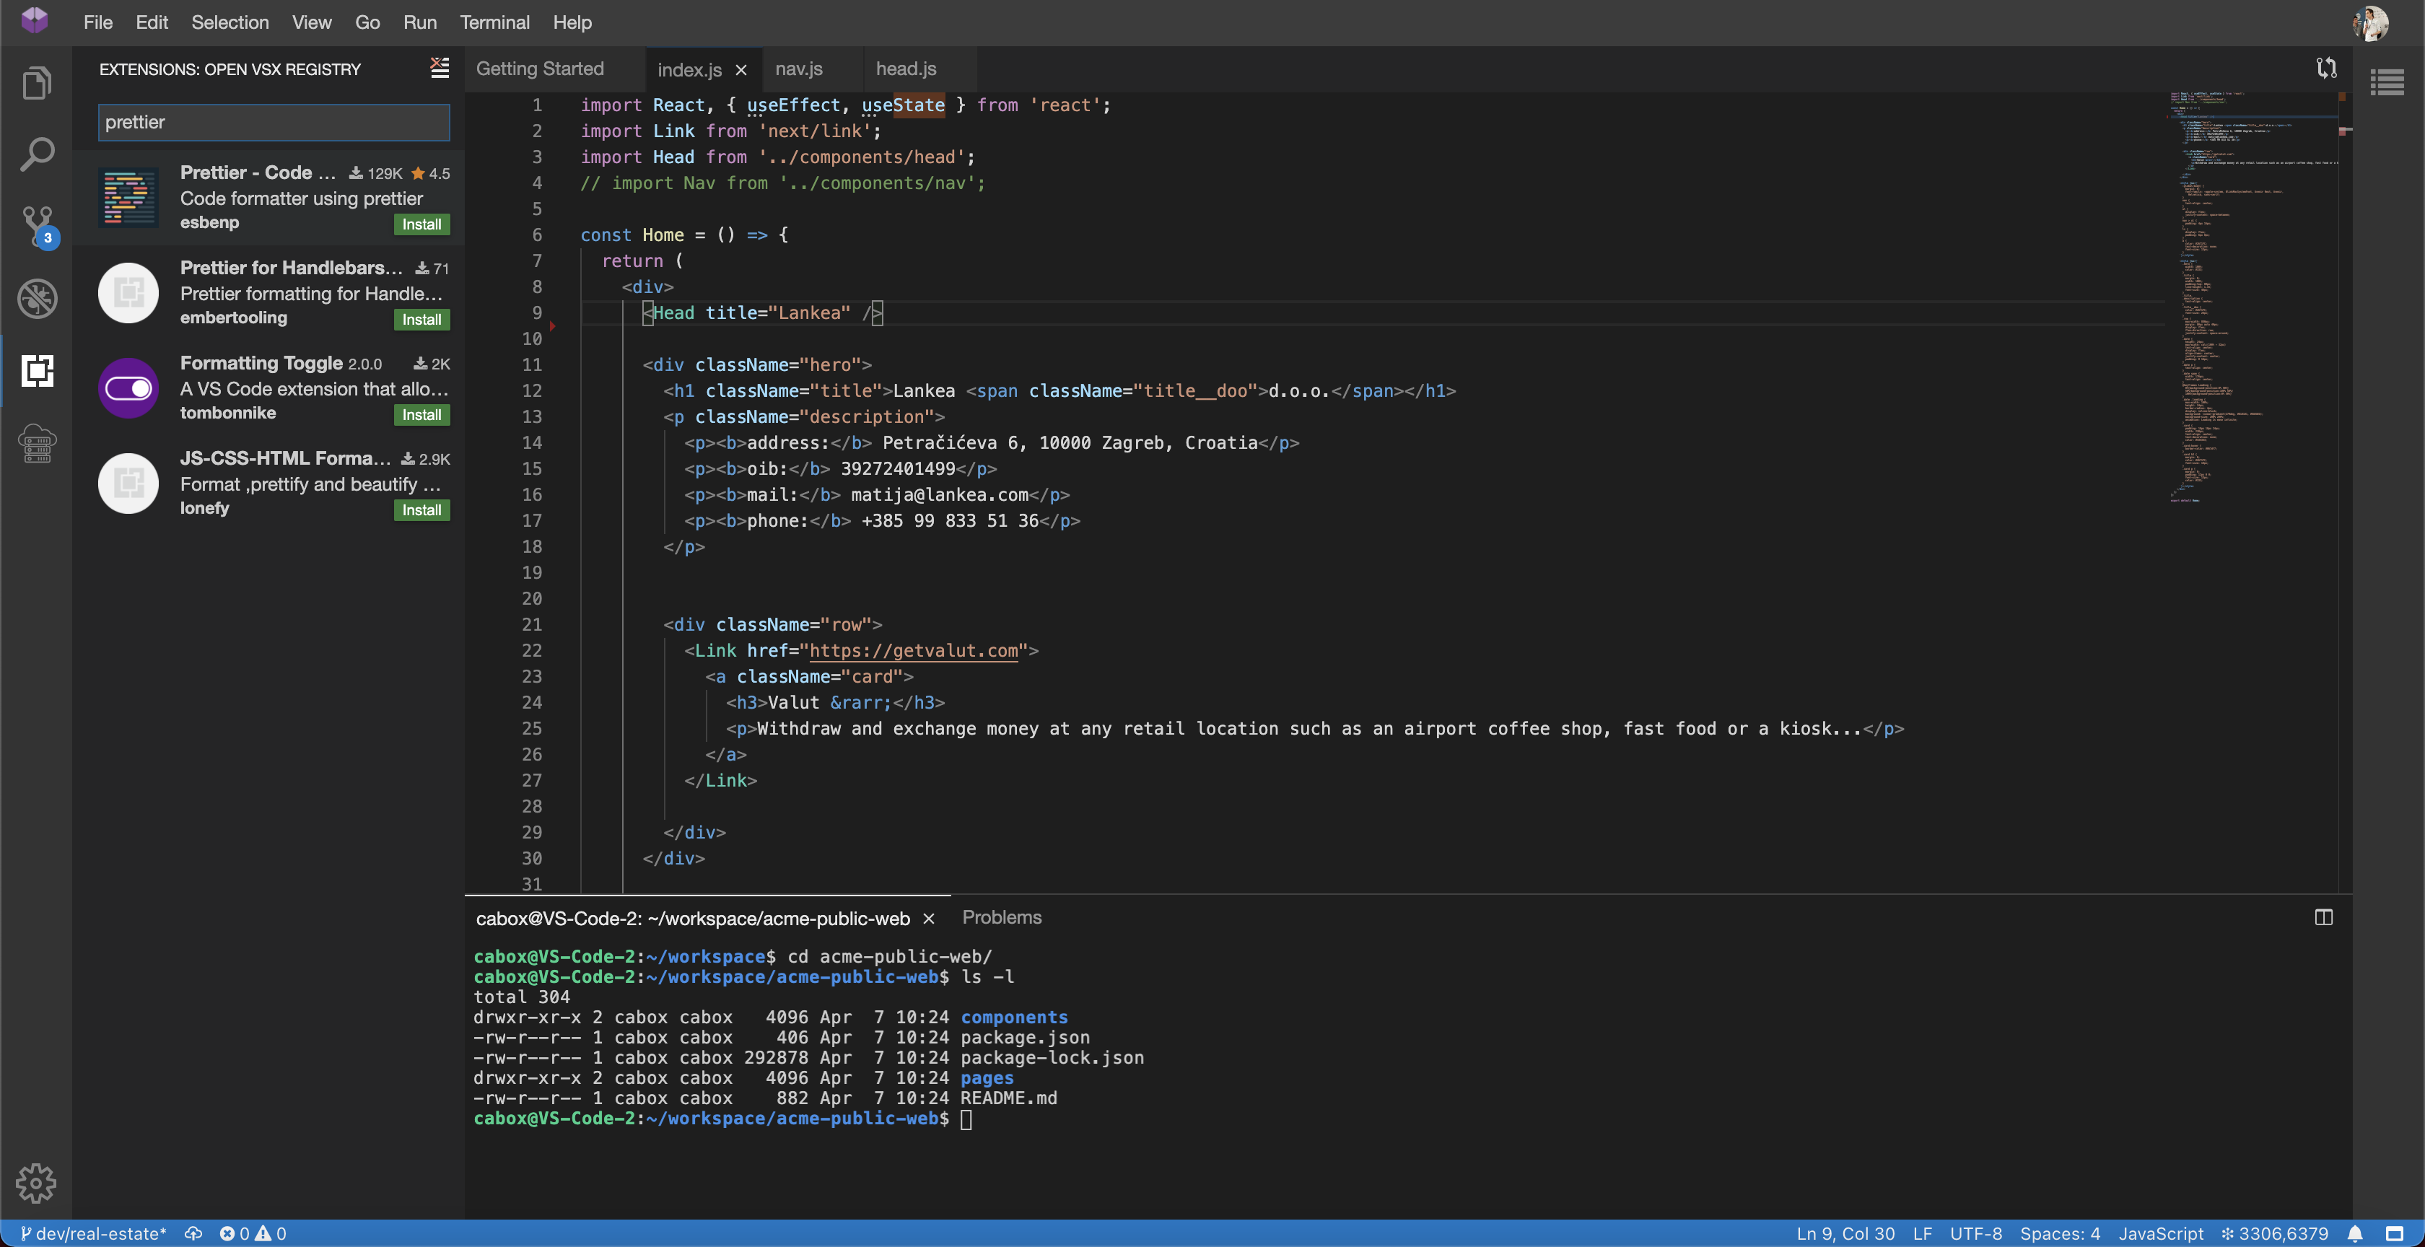Select JavaScript language mode
The height and width of the screenshot is (1247, 2425).
pyautogui.click(x=2160, y=1234)
